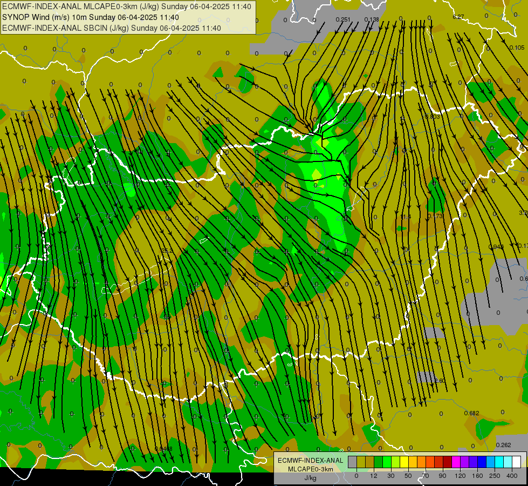Click the map value 0.138
The width and height of the screenshot is (528, 486).
372,19
